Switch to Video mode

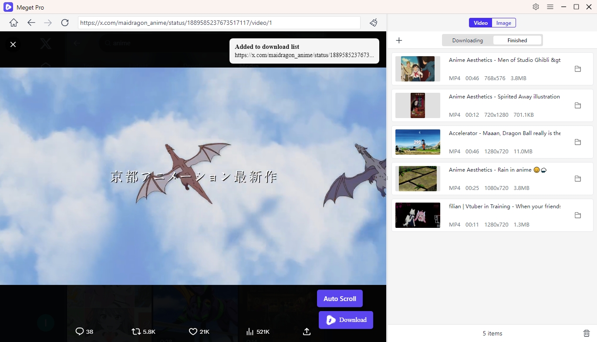(481, 23)
